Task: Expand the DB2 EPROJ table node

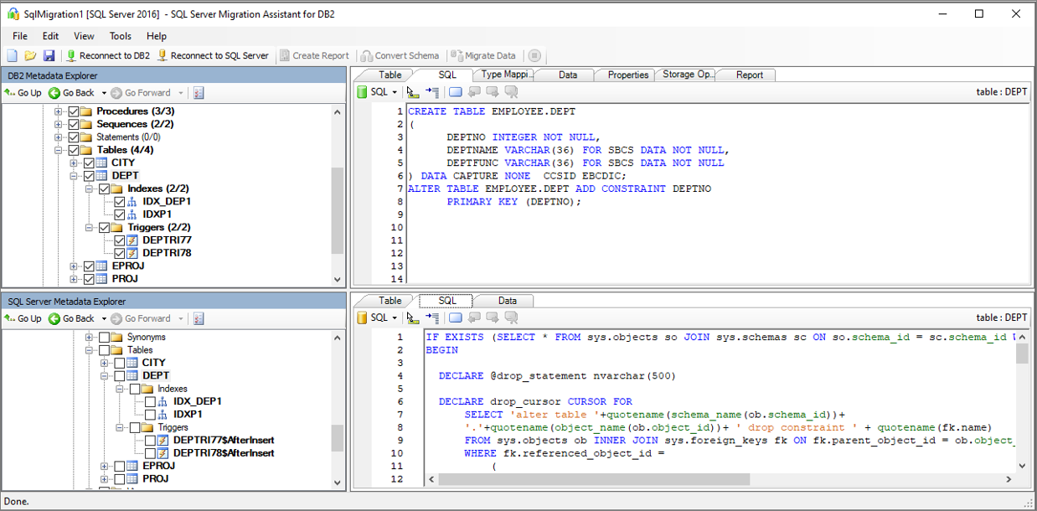Action: click(74, 266)
